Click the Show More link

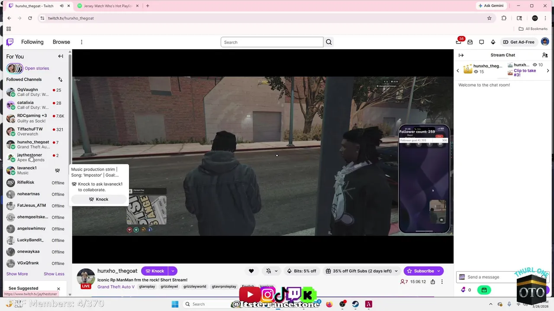(x=17, y=274)
